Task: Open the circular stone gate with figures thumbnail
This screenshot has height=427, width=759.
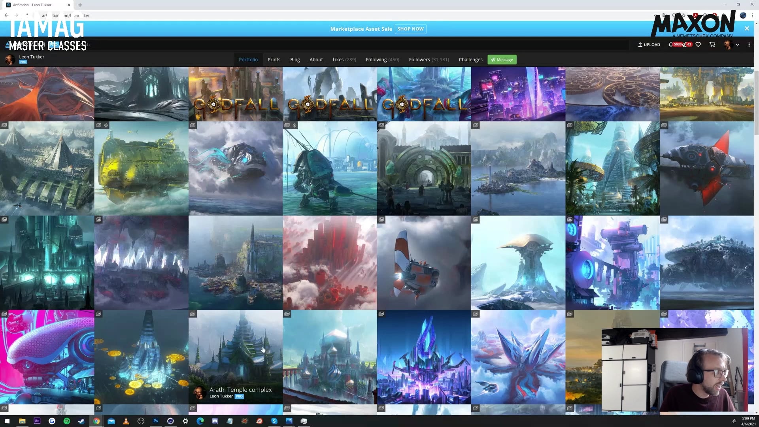Action: 424,168
